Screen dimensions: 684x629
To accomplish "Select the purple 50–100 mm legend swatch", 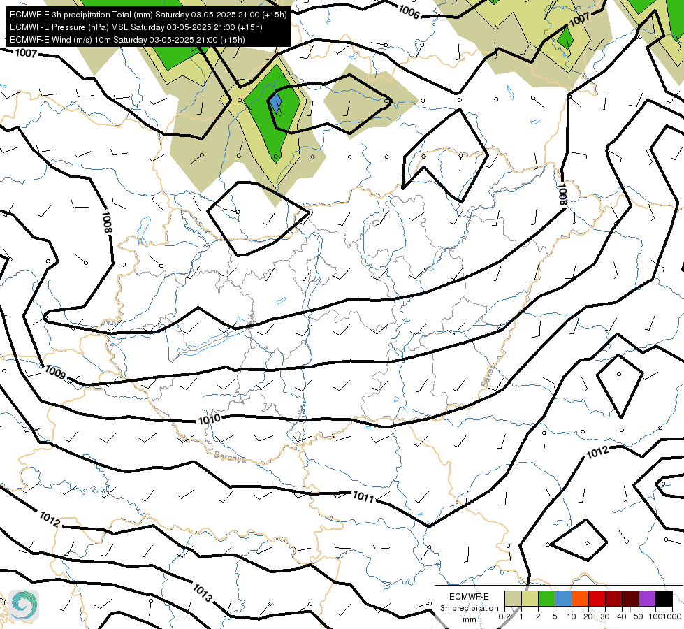I will pyautogui.click(x=648, y=598).
